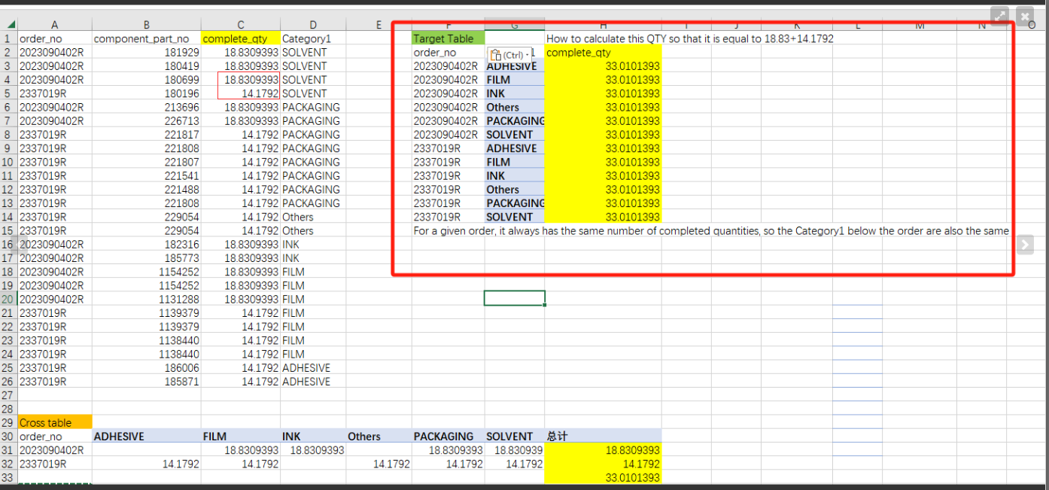Image resolution: width=1049 pixels, height=490 pixels.
Task: Select row 27 header
Action: pos(8,395)
